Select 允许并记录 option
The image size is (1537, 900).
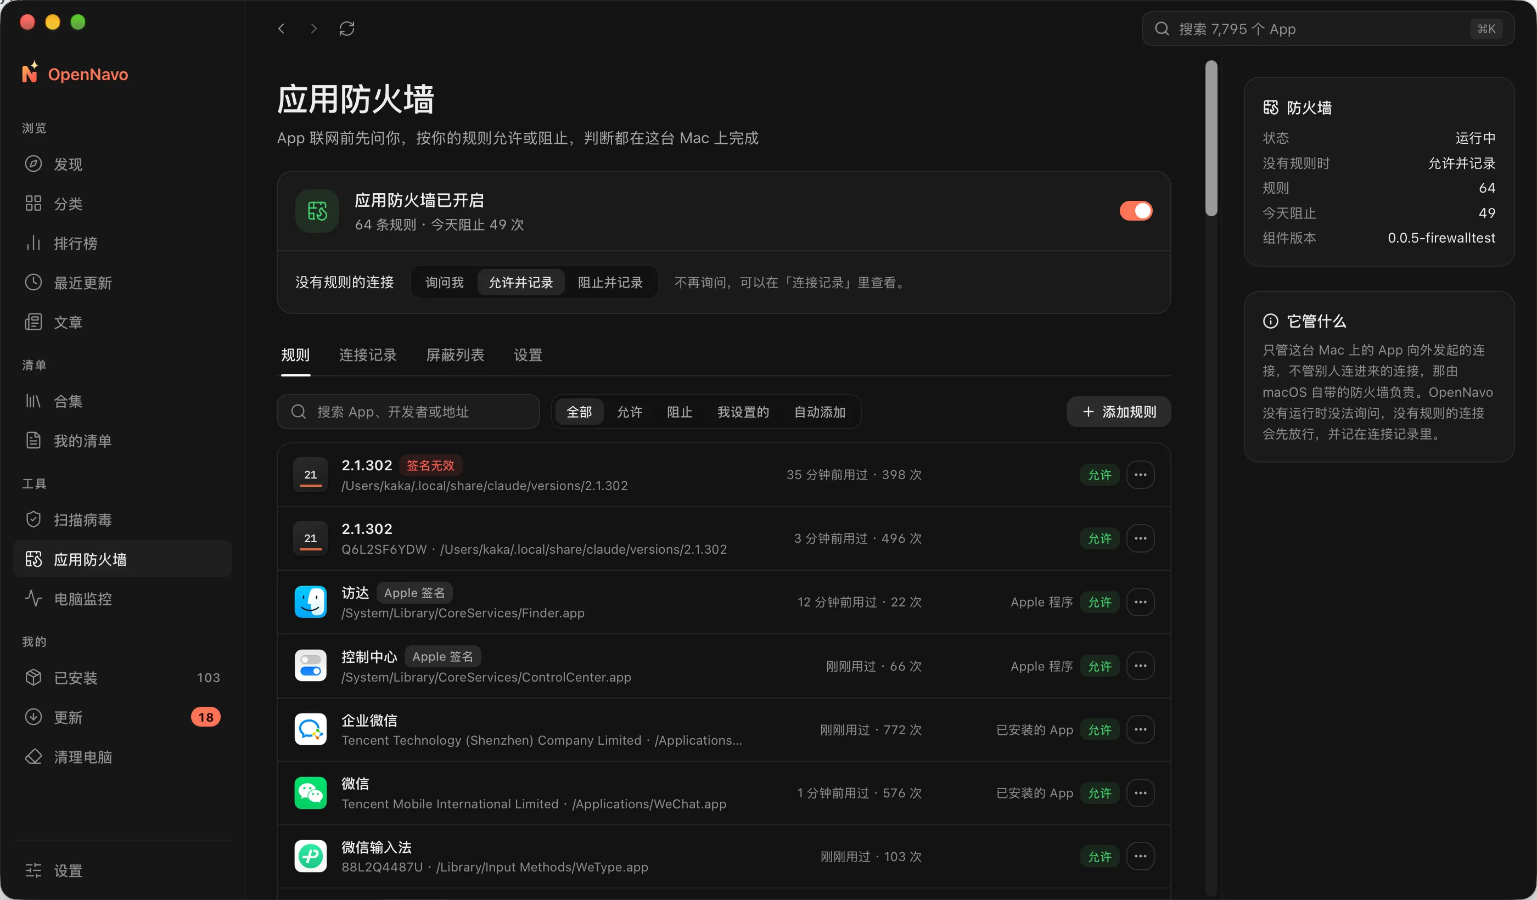[520, 282]
